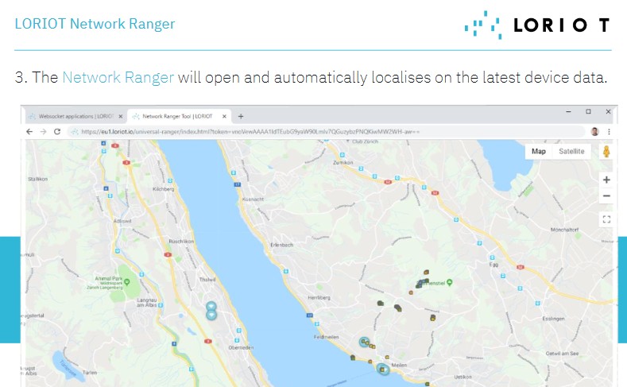The height and width of the screenshot is (387, 627).
Task: Click the LORIOT logo in the slide header
Action: pyautogui.click(x=537, y=25)
